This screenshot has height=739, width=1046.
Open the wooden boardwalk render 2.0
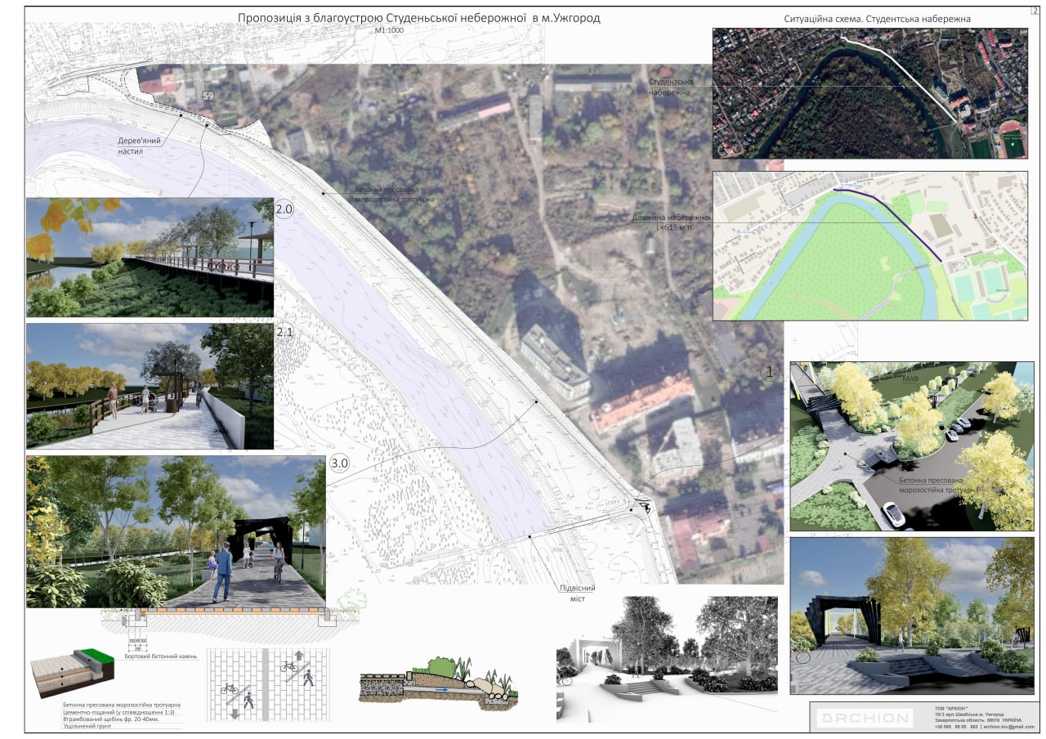tap(150, 258)
